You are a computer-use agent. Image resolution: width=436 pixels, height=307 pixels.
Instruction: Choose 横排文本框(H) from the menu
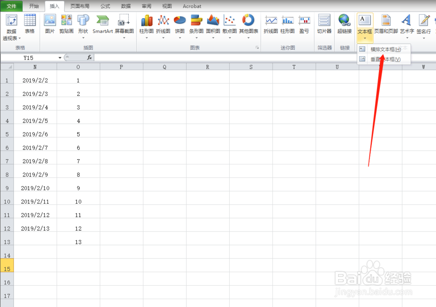coord(384,49)
